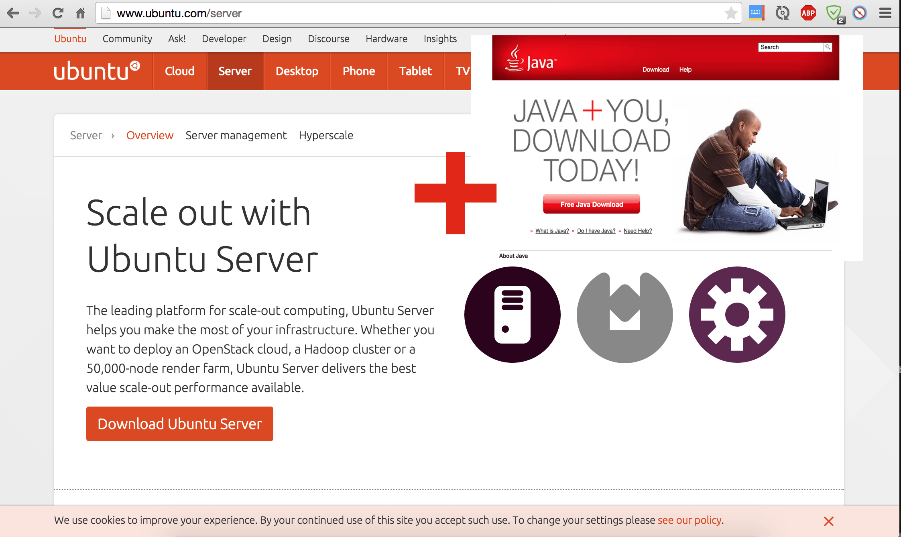The height and width of the screenshot is (537, 901).
Task: Switch to the Server section tab
Action: [x=235, y=71]
